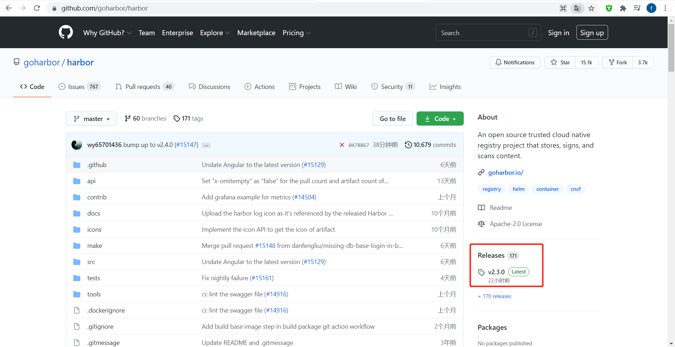The image size is (675, 347).
Task: Click the Sign up button
Action: [x=592, y=33]
